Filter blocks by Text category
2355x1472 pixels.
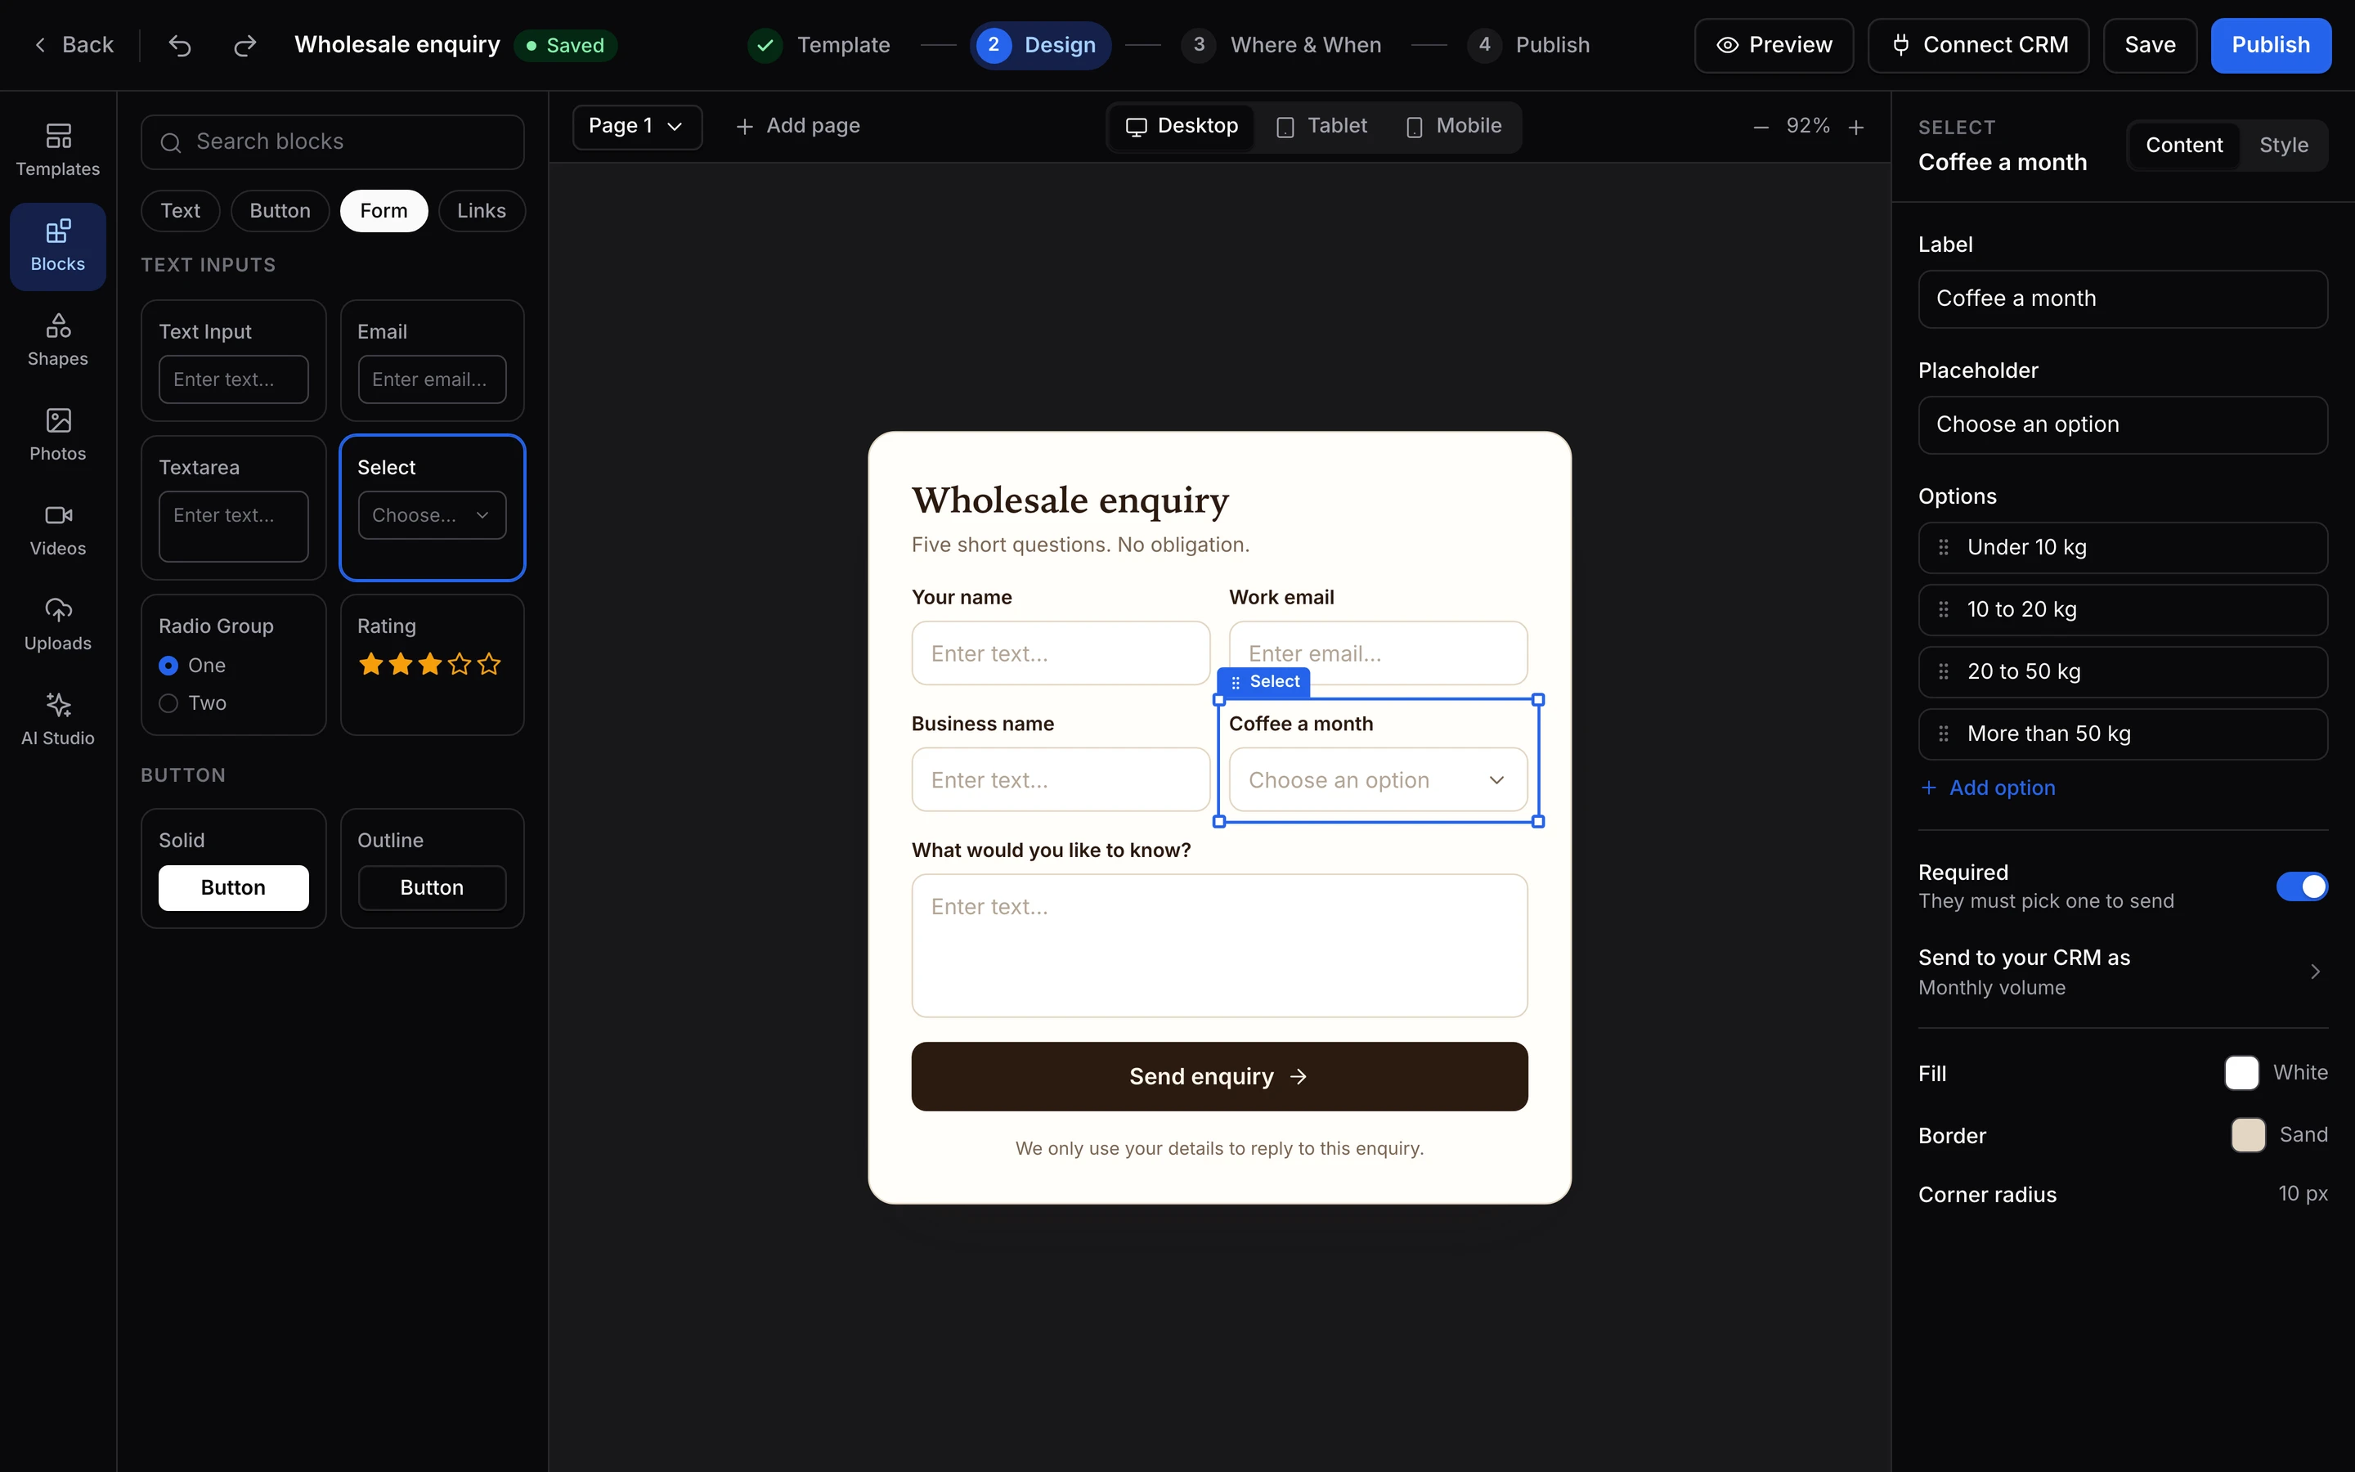pyautogui.click(x=180, y=211)
